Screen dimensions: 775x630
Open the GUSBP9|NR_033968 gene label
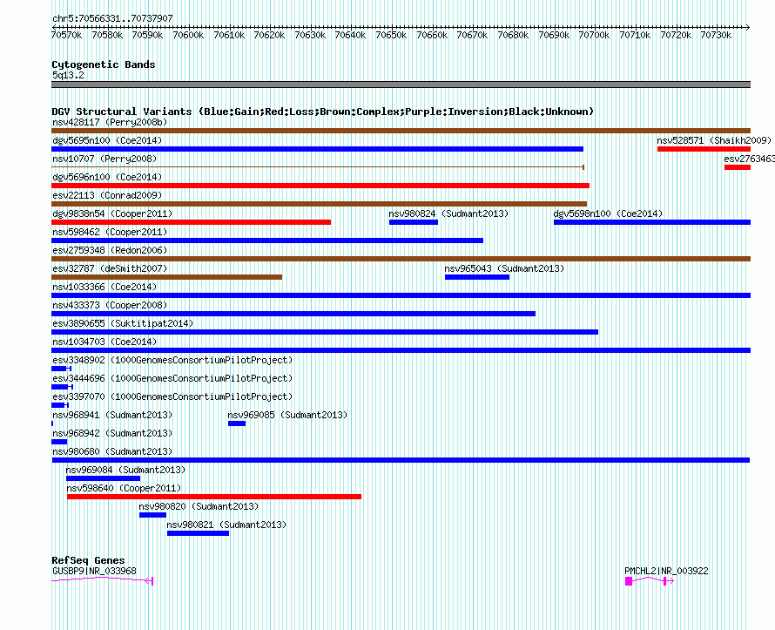[x=94, y=571]
